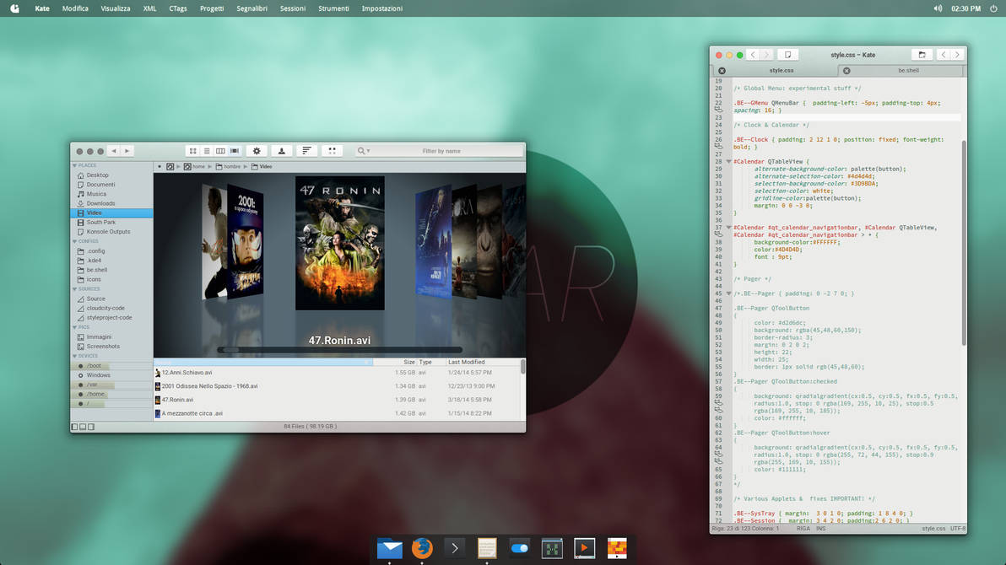This screenshot has width=1006, height=565.
Task: Open the sort options toolbar icon
Action: (x=306, y=151)
